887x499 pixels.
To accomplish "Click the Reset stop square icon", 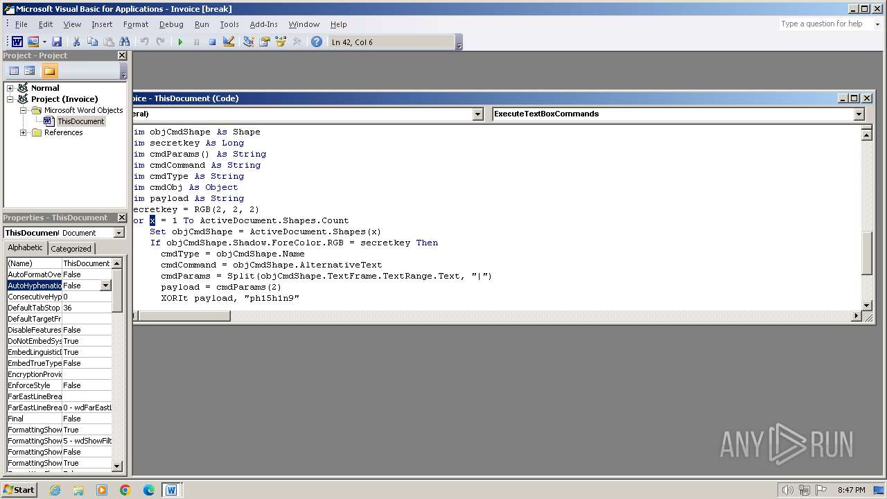I will click(212, 42).
